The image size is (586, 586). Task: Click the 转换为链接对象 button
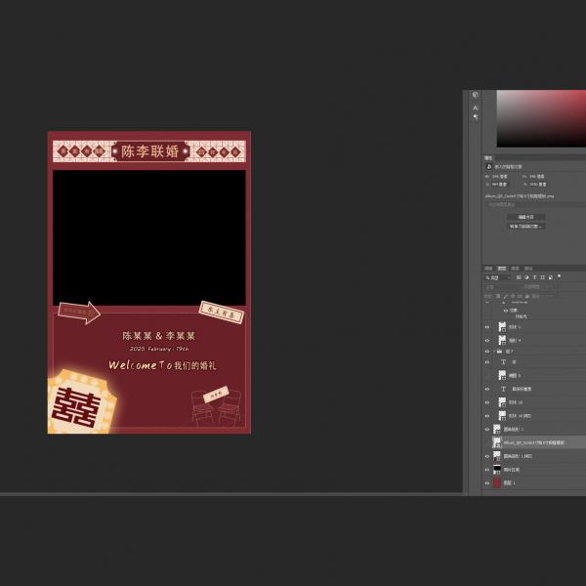[526, 226]
